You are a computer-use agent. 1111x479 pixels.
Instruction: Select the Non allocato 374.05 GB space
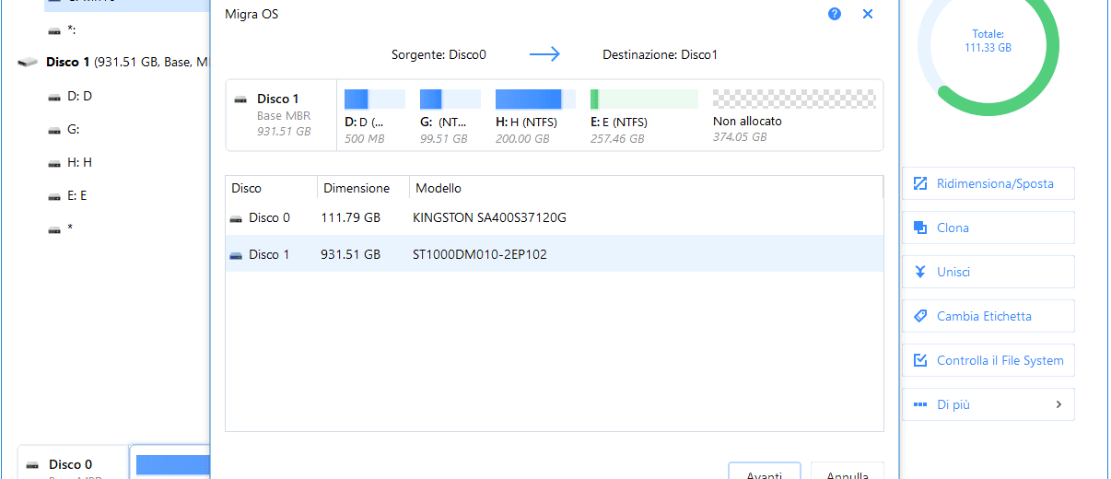pos(794,116)
